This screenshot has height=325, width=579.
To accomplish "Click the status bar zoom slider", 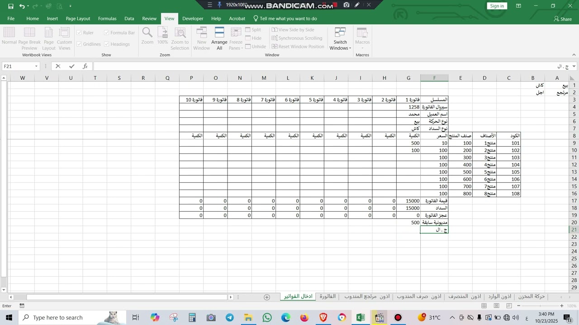I will [540, 306].
